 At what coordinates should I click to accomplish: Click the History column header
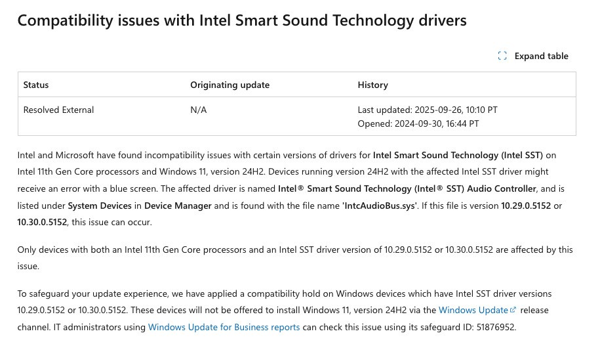[372, 85]
